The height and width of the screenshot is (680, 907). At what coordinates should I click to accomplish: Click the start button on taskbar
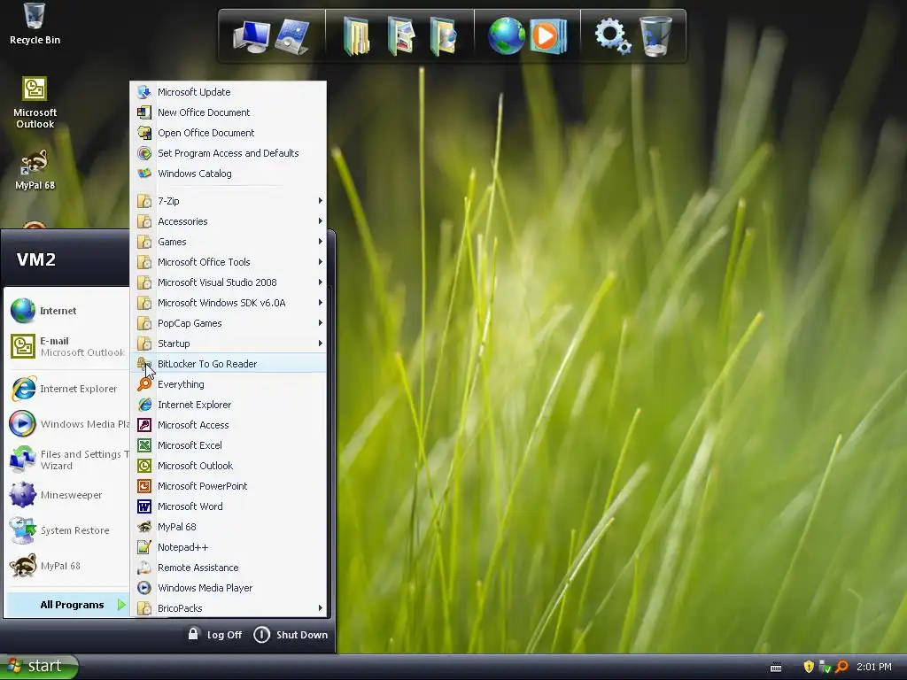(39, 667)
